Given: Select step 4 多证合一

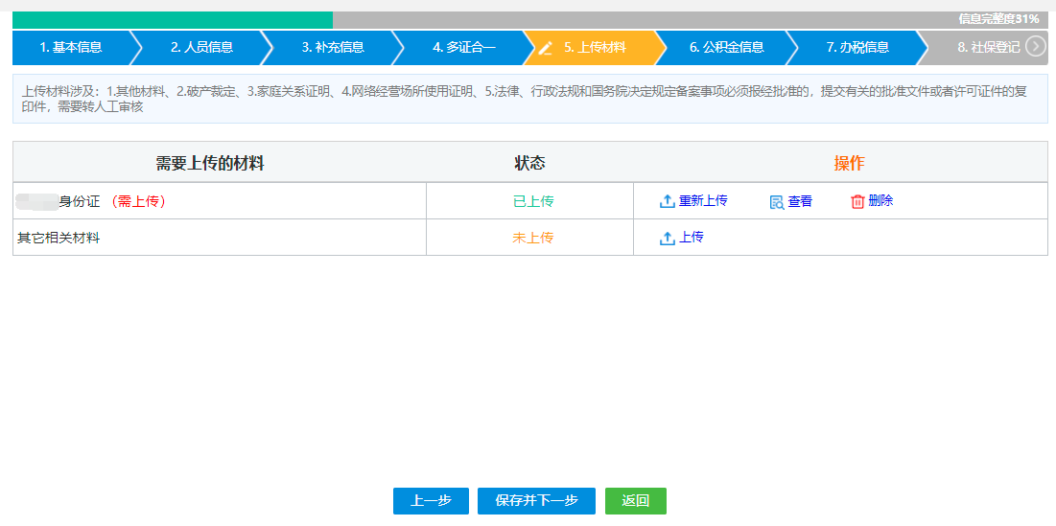Looking at the screenshot, I should click(464, 48).
